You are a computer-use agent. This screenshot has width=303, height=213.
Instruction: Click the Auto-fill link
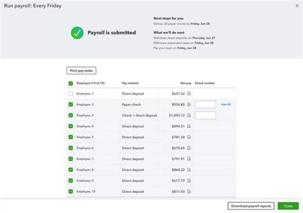(x=226, y=105)
